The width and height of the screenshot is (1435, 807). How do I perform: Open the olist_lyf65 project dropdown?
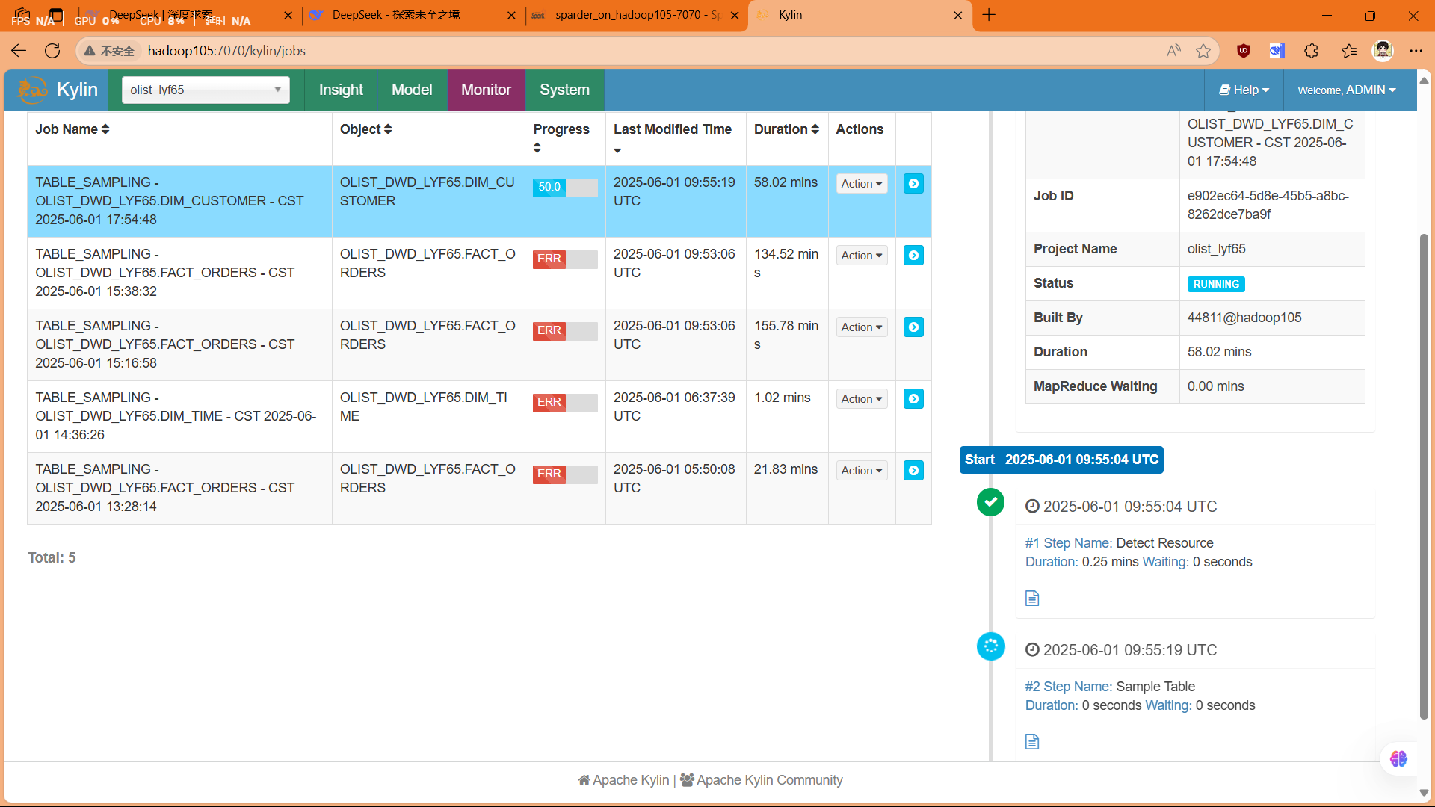pyautogui.click(x=206, y=90)
